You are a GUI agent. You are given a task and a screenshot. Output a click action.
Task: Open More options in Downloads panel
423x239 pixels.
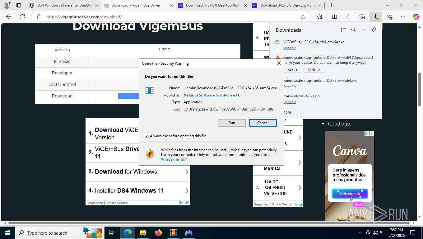364,30
